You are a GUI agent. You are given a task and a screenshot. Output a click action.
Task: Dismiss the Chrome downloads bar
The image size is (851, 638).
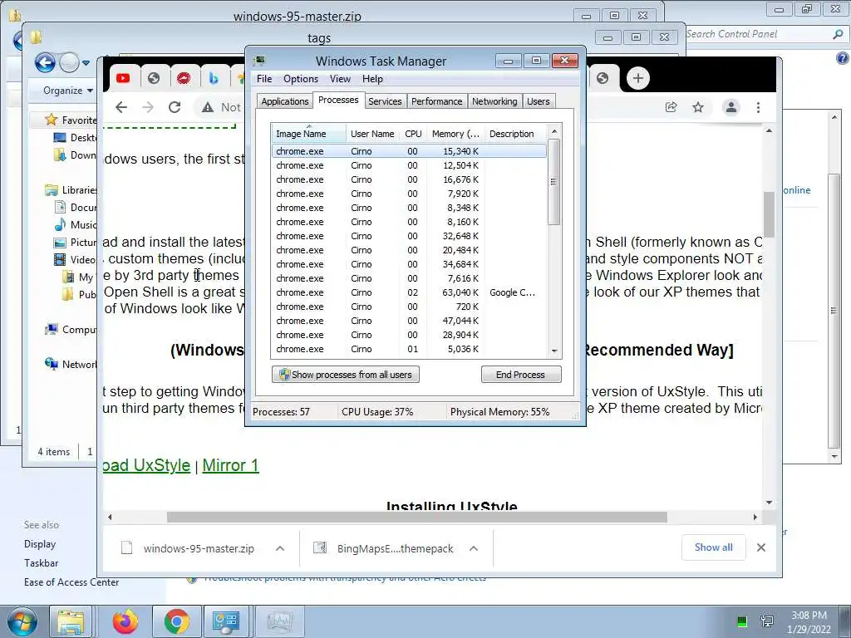coord(761,547)
